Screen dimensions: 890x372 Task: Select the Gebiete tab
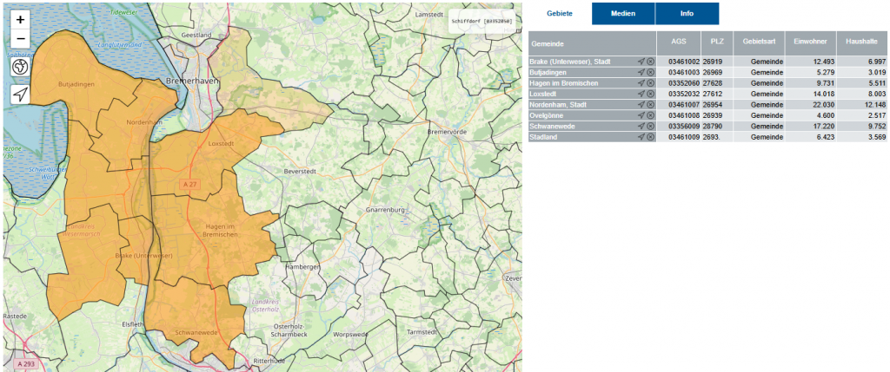click(x=560, y=14)
